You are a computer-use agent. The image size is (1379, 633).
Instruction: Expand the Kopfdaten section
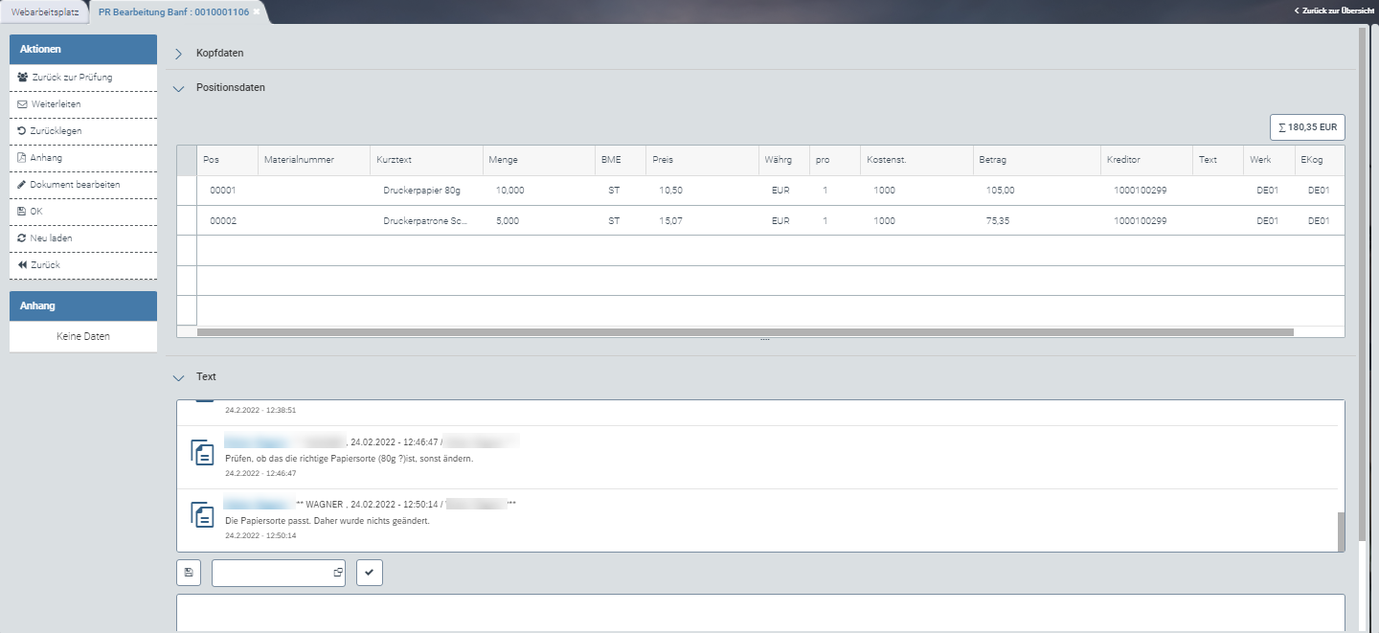(178, 54)
